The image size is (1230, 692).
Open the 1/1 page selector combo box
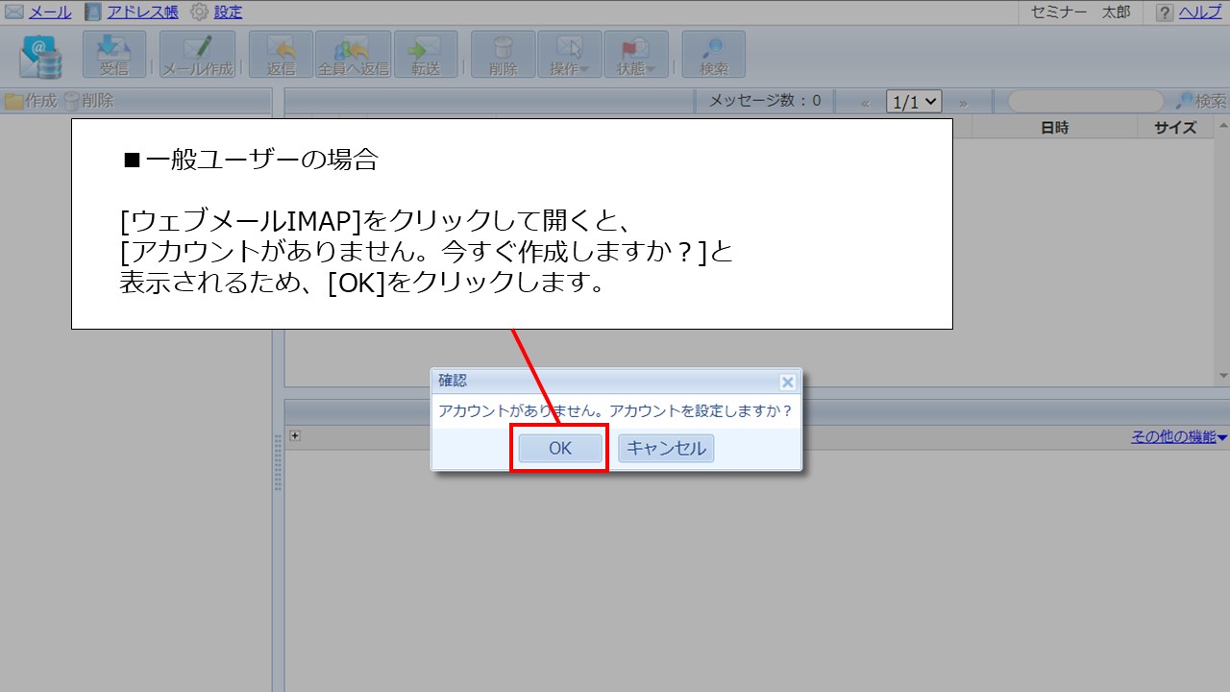click(912, 100)
